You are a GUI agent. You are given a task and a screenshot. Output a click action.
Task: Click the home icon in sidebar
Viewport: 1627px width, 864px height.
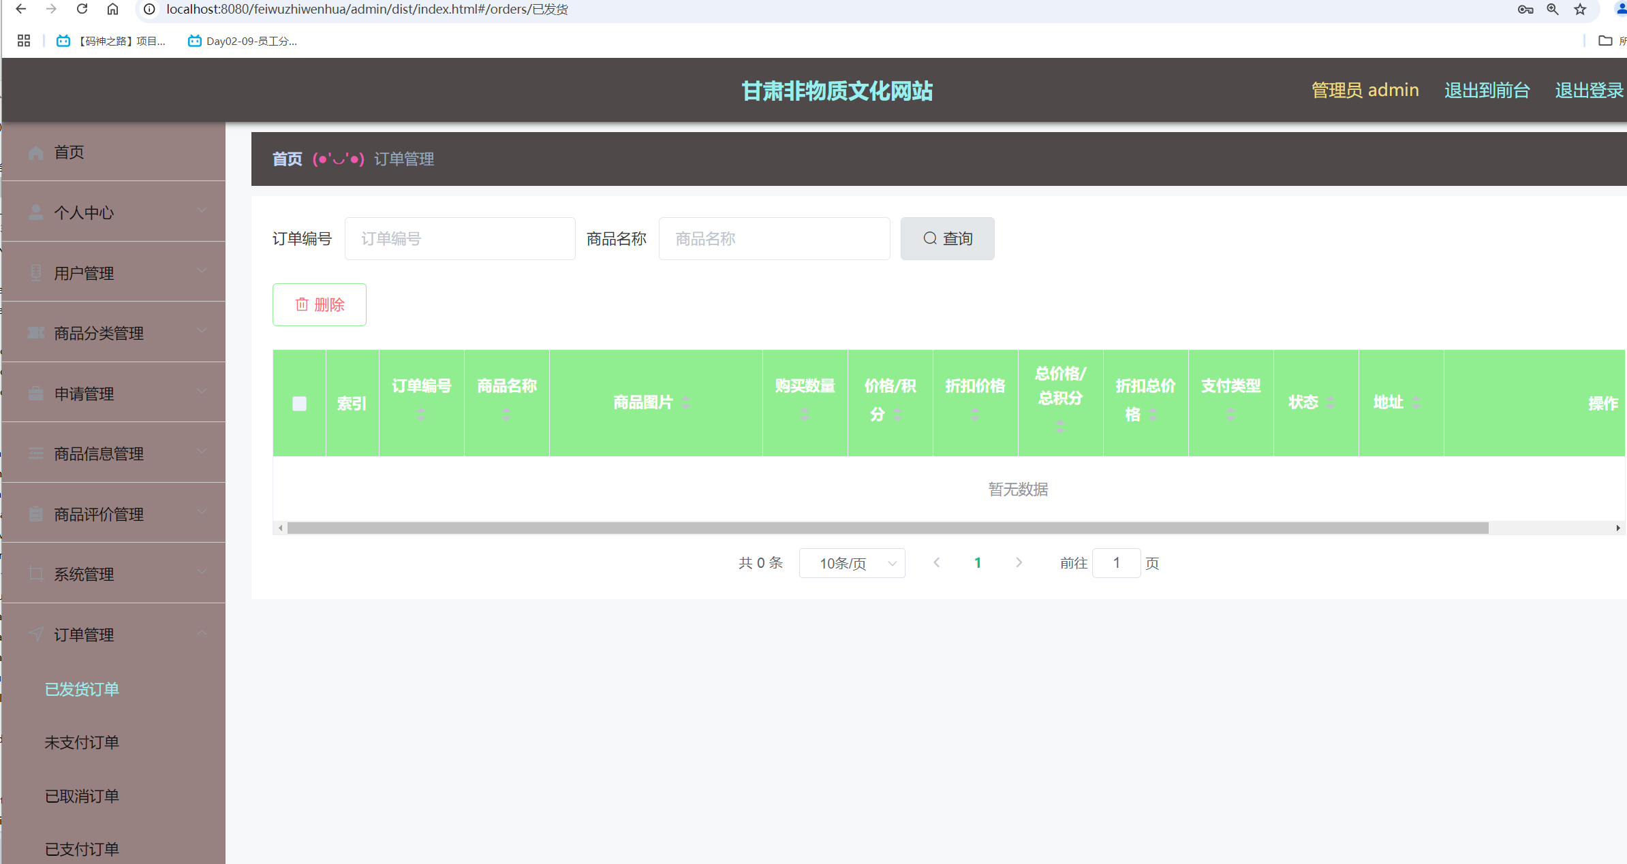click(x=36, y=153)
